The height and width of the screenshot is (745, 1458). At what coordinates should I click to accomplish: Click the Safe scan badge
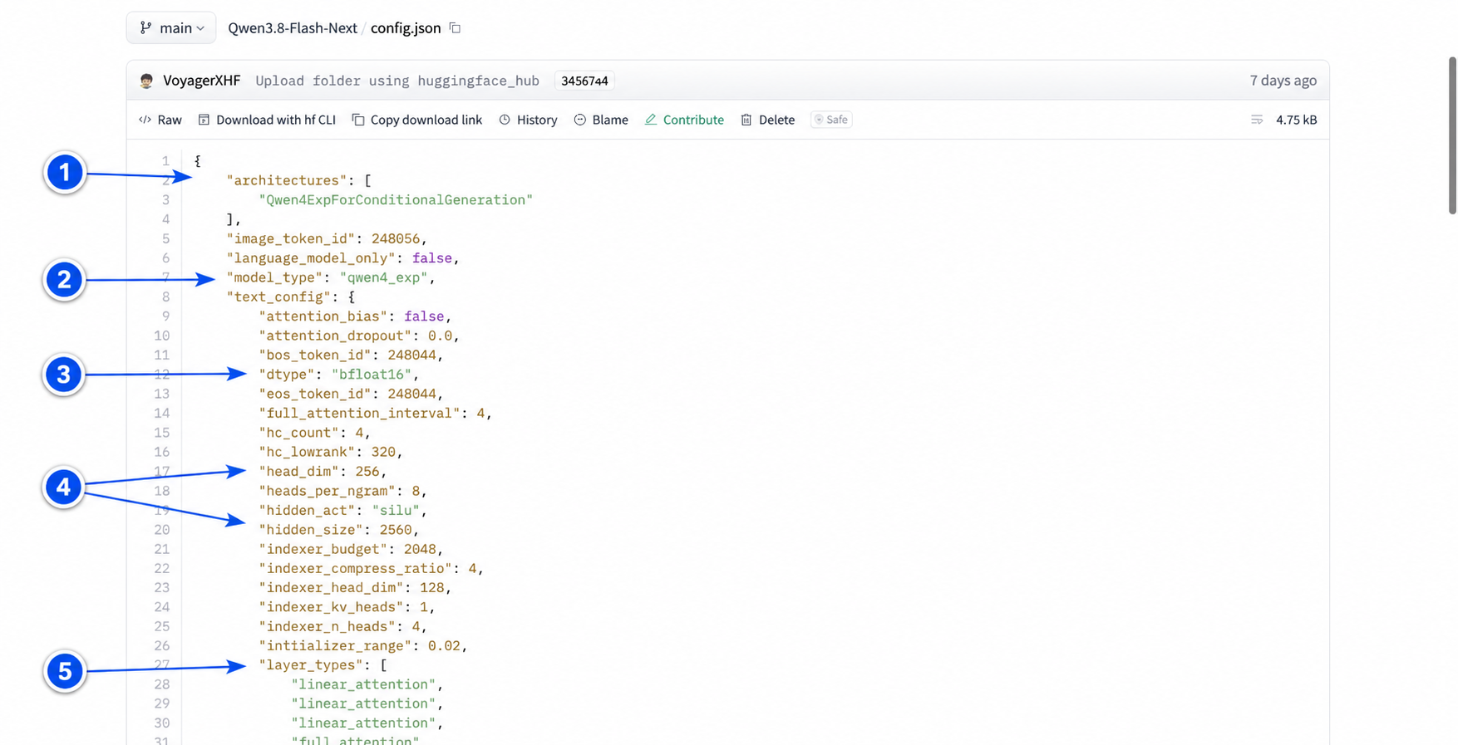pyautogui.click(x=831, y=120)
